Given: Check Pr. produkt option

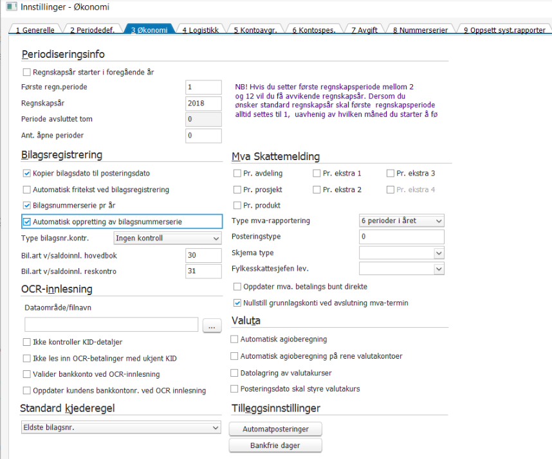Looking at the screenshot, I should click(237, 206).
